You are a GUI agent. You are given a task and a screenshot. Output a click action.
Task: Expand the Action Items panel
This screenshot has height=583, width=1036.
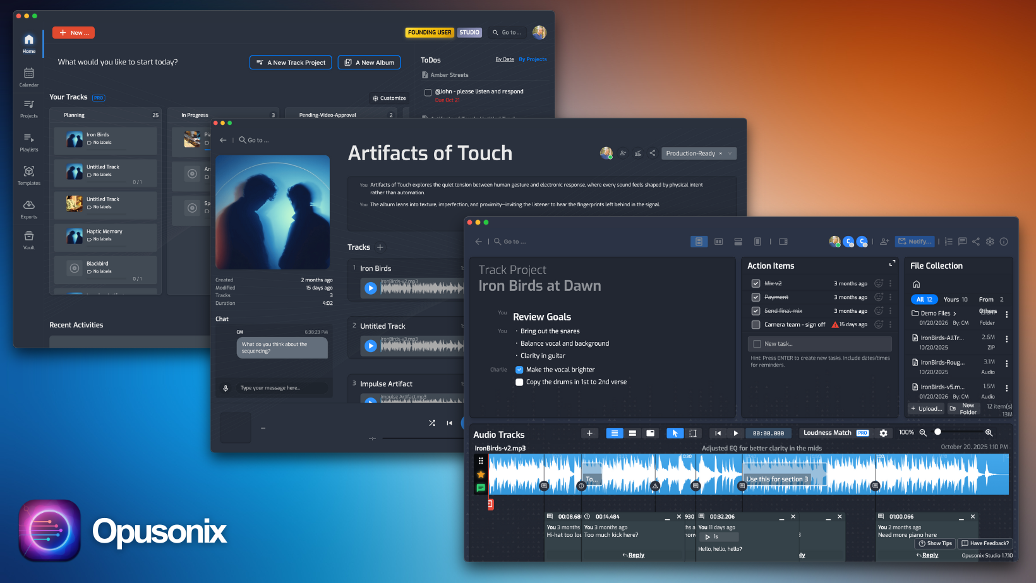tap(892, 263)
